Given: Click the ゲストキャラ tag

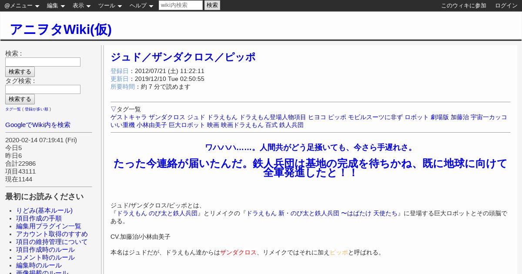Looking at the screenshot, I should [129, 117].
